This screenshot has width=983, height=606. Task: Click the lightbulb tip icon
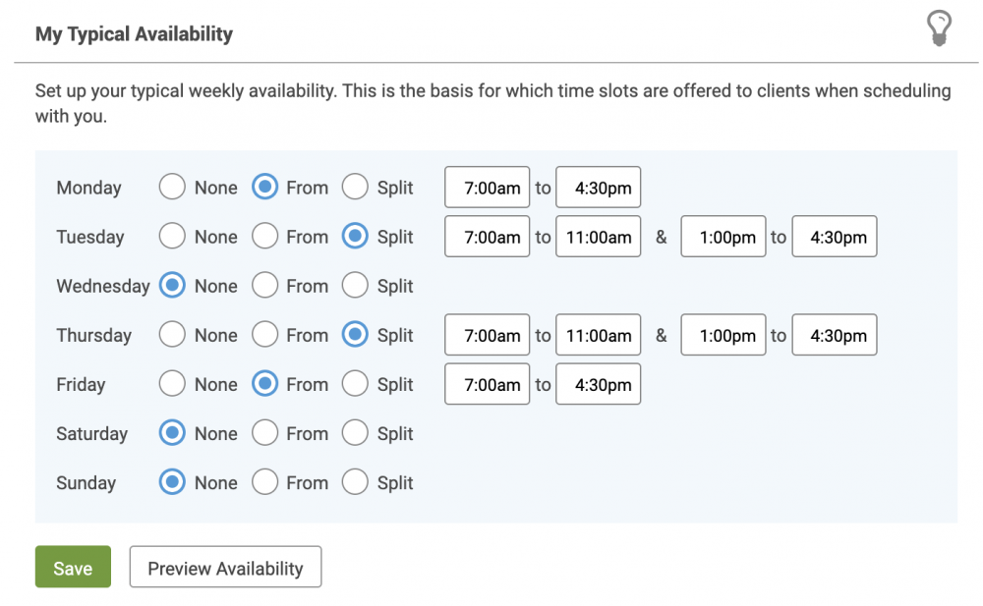[939, 28]
